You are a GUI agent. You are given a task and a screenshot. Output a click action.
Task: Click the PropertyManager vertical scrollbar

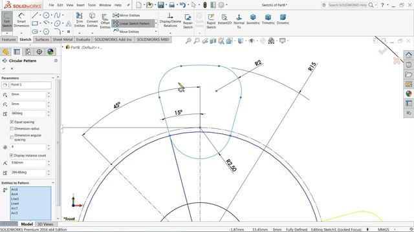pyautogui.click(x=58, y=142)
